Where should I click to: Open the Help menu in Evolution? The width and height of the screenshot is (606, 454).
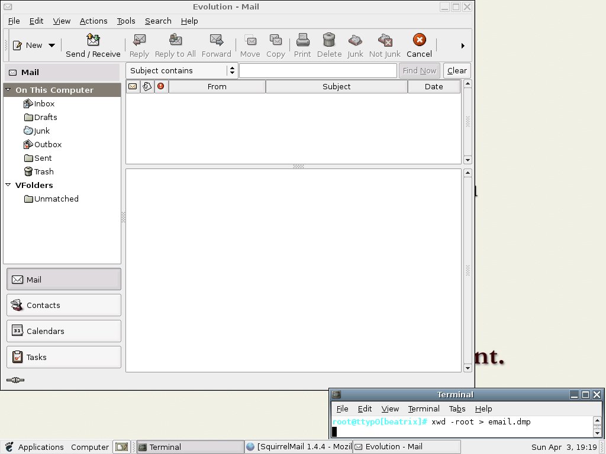click(189, 21)
